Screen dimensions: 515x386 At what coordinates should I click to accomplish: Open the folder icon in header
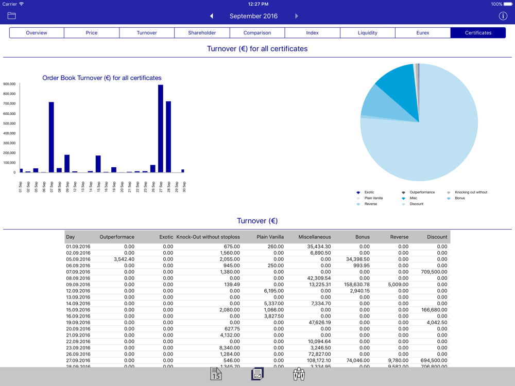click(11, 16)
